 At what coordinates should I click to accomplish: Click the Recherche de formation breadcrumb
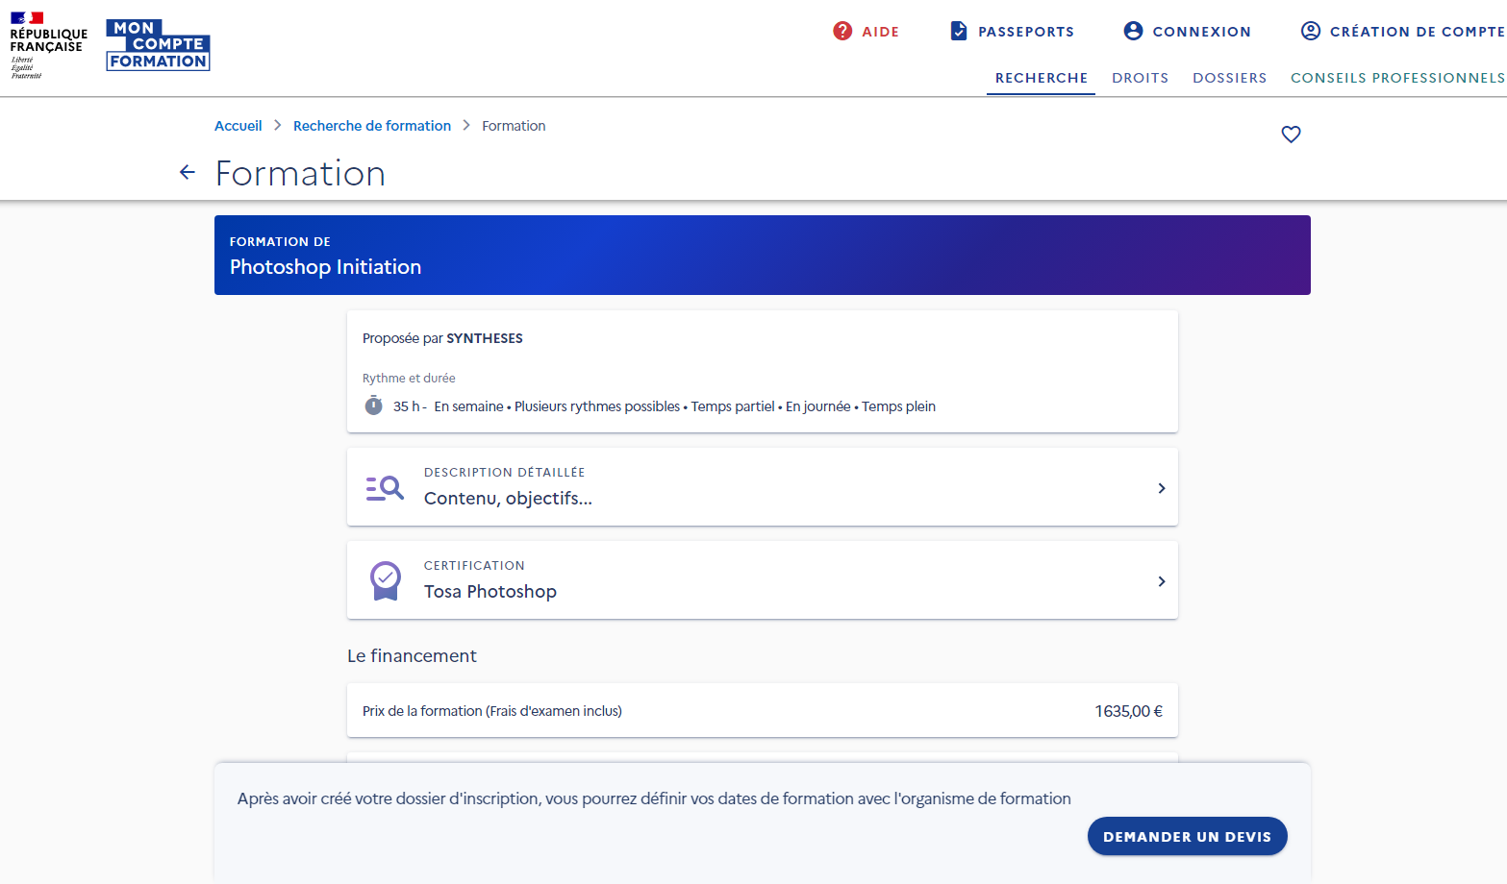(x=372, y=126)
